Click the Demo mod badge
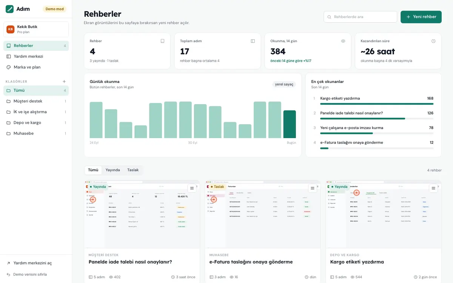The image size is (453, 283). pos(55,9)
